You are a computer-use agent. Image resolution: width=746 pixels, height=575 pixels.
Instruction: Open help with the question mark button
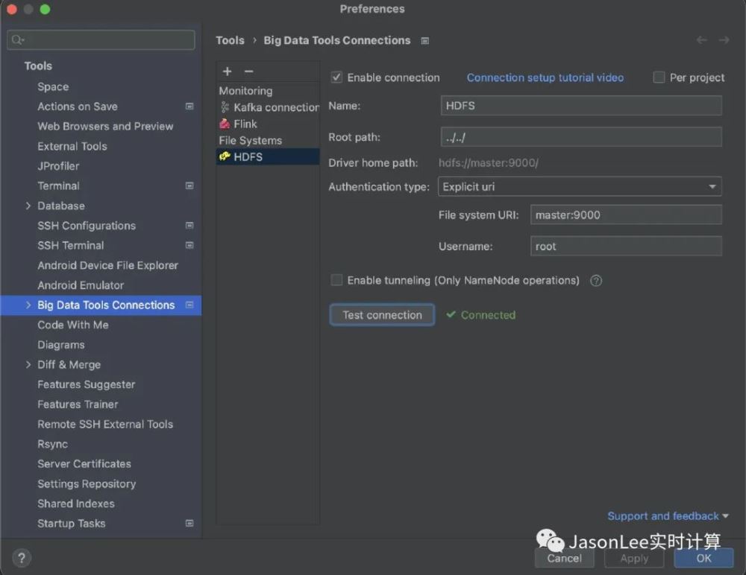(x=21, y=557)
